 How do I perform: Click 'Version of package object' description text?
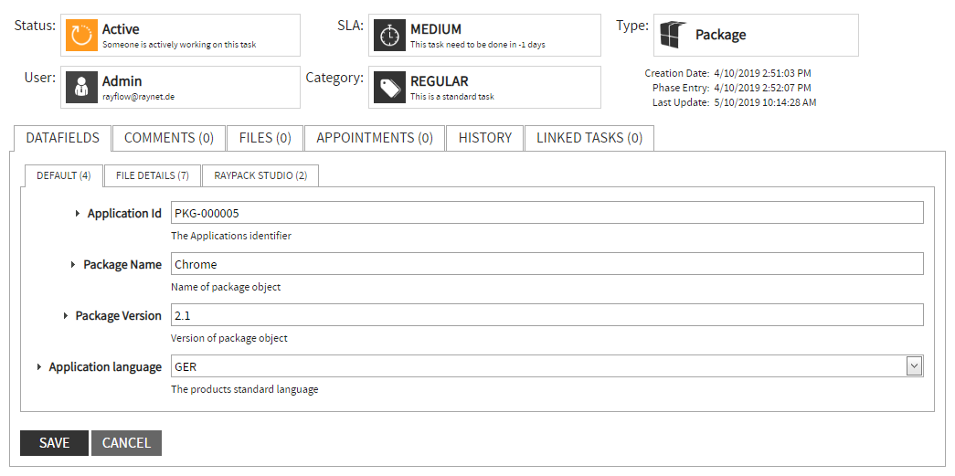(229, 338)
